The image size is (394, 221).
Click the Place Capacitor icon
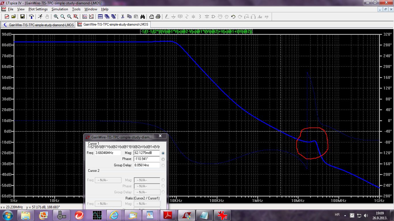[x=193, y=17]
